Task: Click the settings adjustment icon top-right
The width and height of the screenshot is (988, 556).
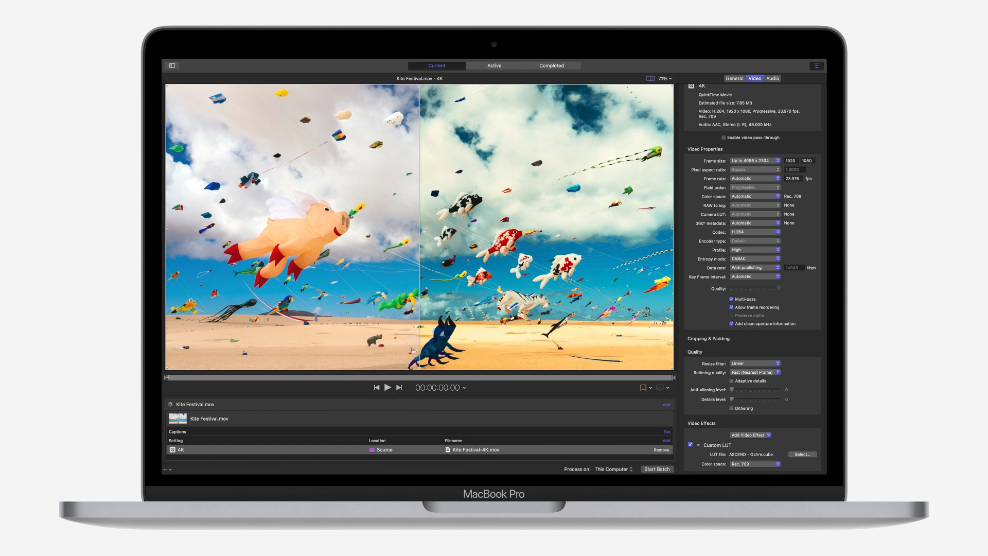Action: [816, 66]
